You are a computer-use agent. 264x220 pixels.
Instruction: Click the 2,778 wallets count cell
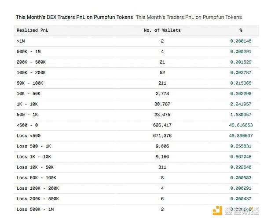pos(162,94)
